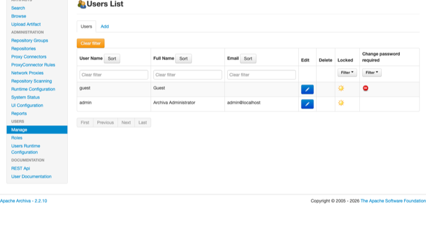Click admin user's locked status sun icon

tap(341, 103)
